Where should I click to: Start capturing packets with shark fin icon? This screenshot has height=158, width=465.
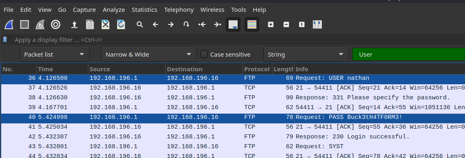click(x=9, y=24)
